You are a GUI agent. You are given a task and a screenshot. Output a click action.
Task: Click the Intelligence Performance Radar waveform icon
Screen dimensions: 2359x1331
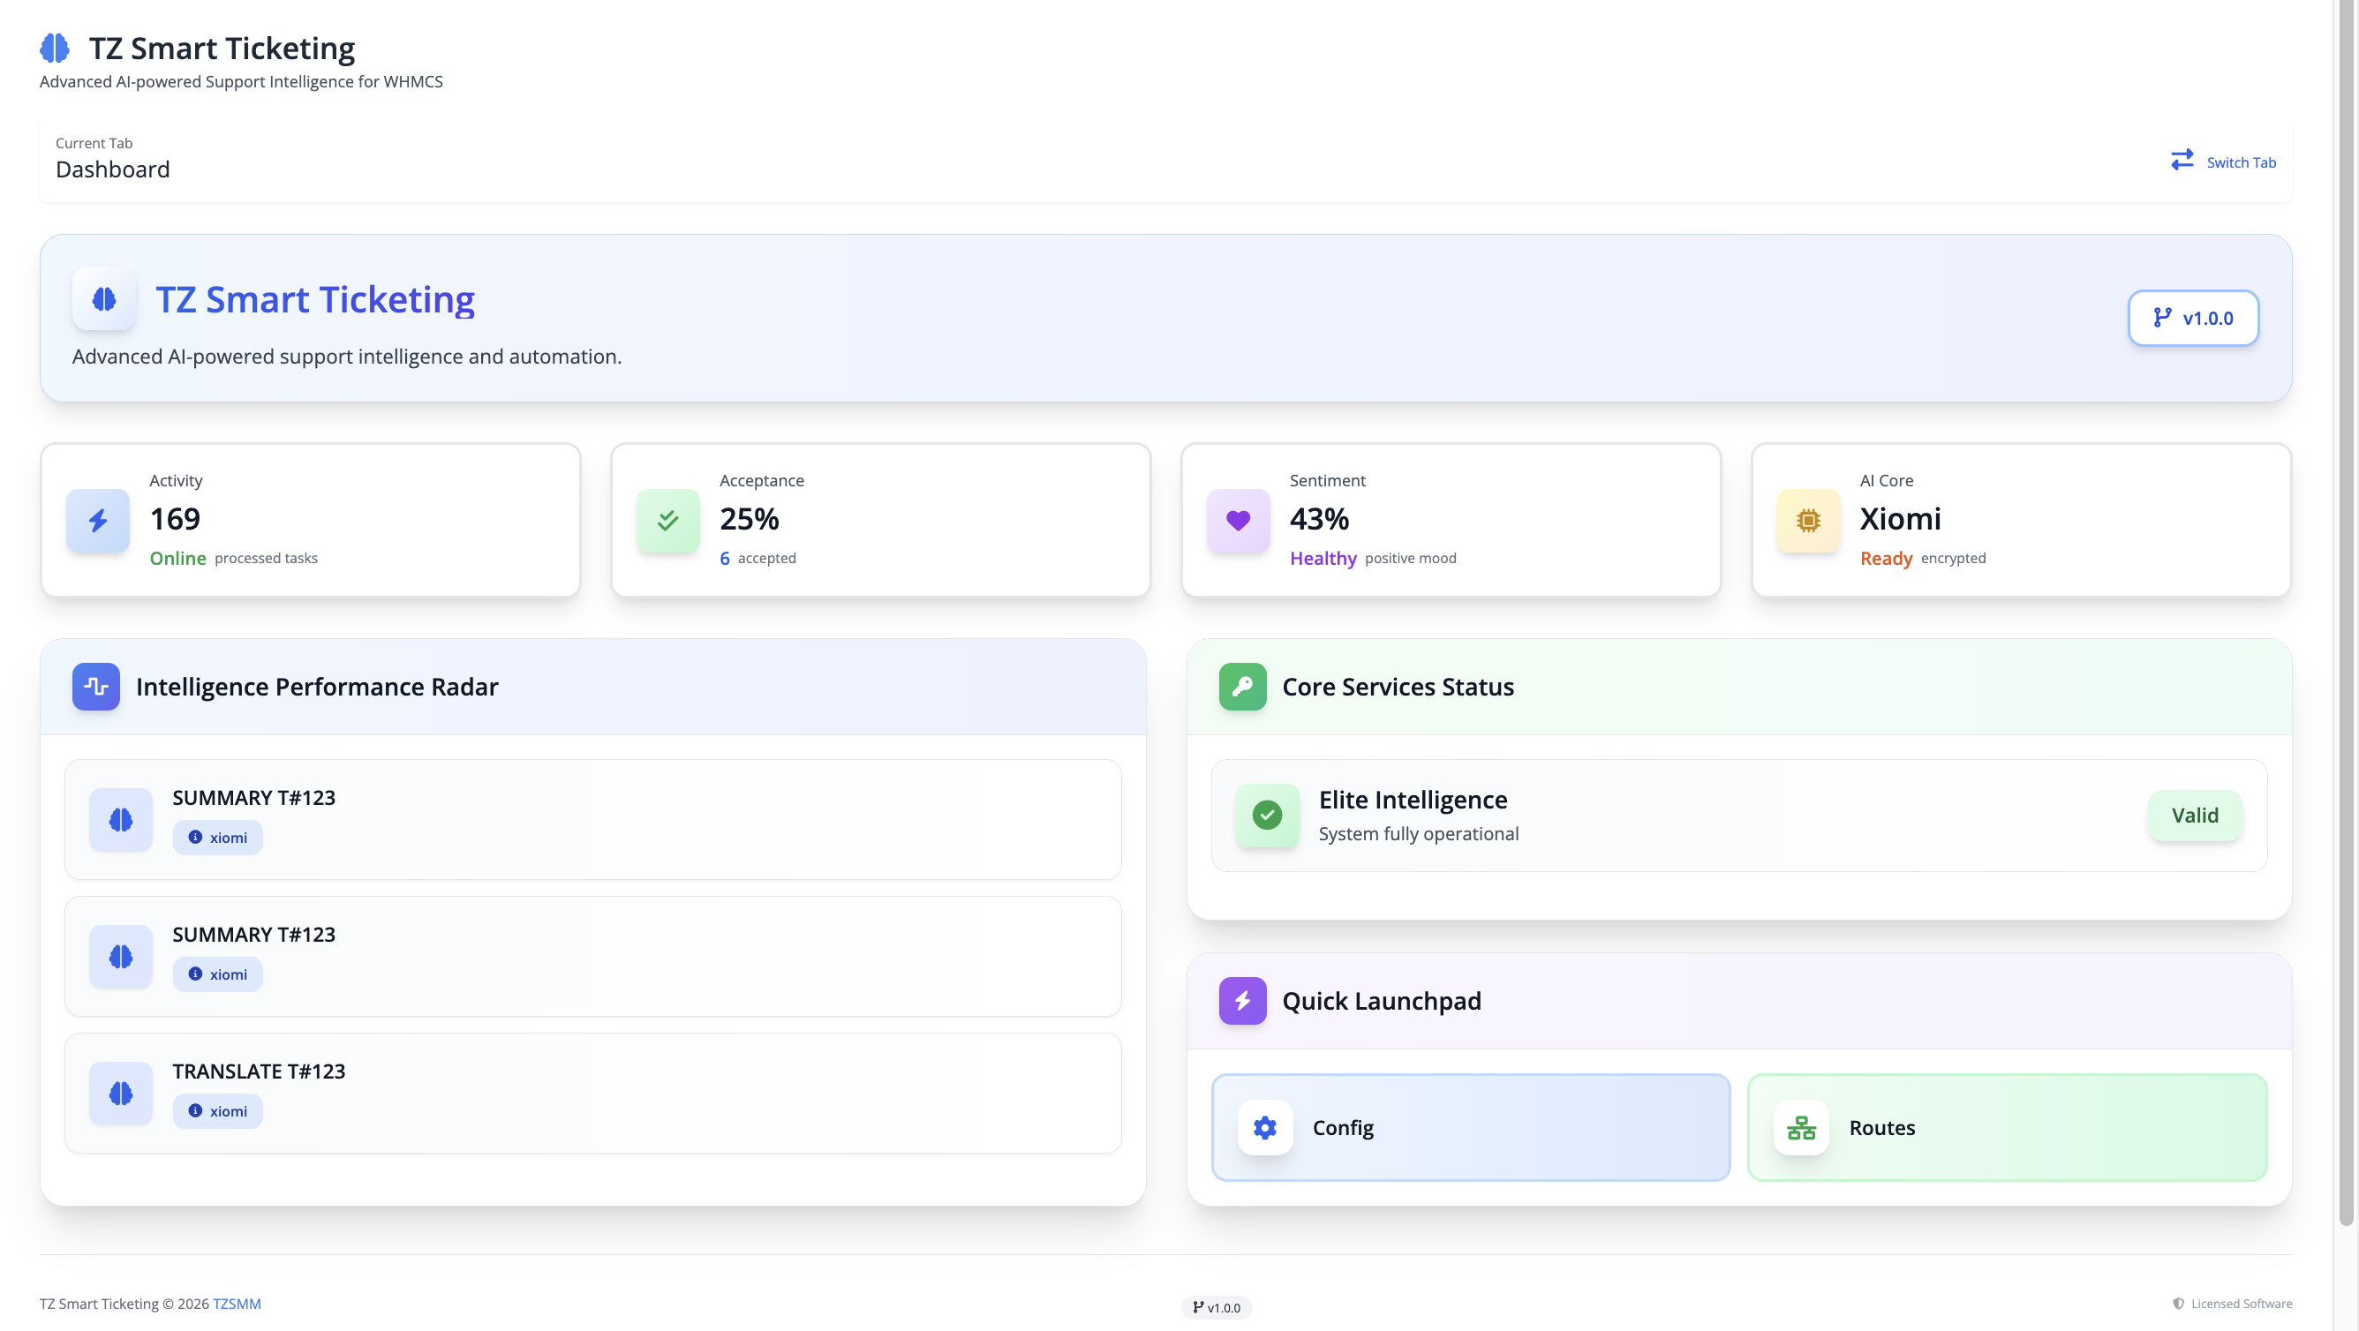(x=95, y=687)
